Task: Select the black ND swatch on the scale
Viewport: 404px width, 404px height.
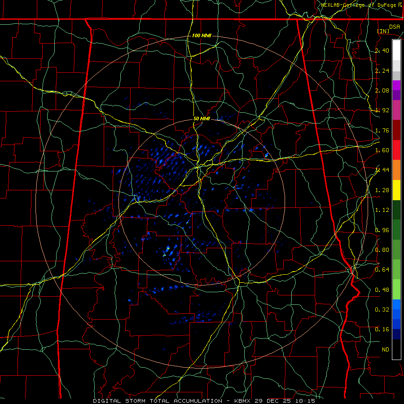Action: pyautogui.click(x=396, y=349)
